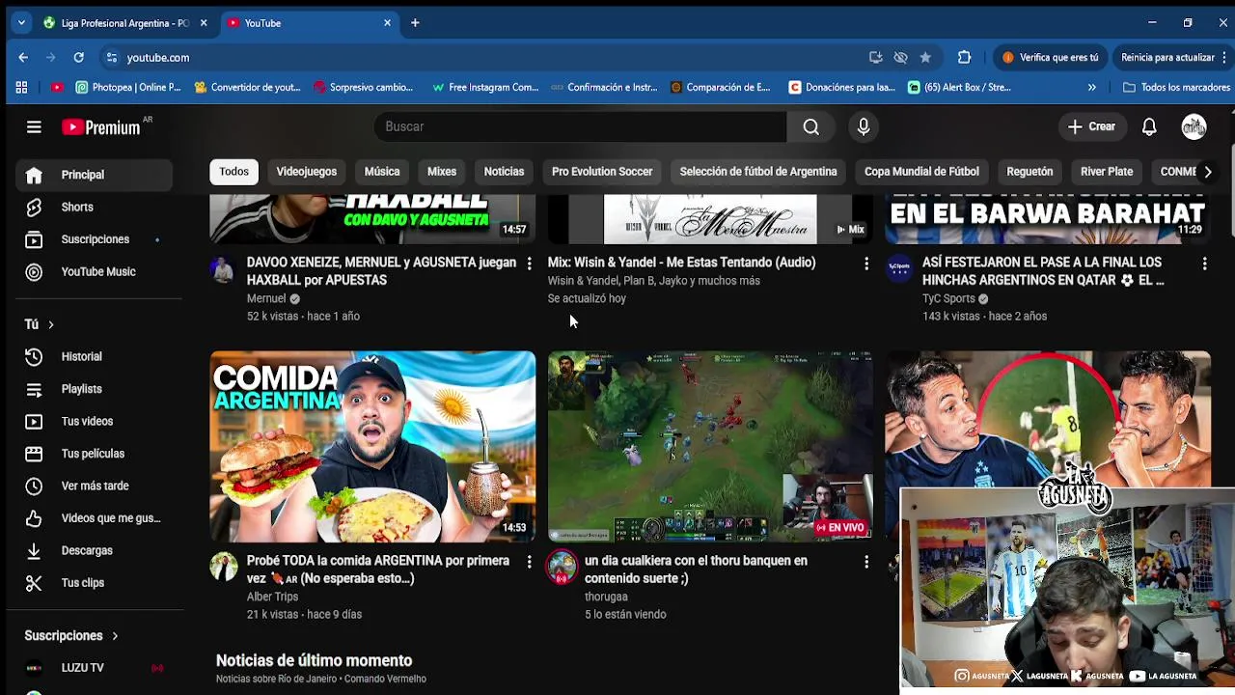Open options for the Wisin & Yandel mix
1235x695 pixels.
tap(866, 264)
